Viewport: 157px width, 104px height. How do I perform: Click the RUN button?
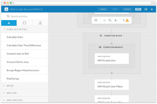(138, 9)
